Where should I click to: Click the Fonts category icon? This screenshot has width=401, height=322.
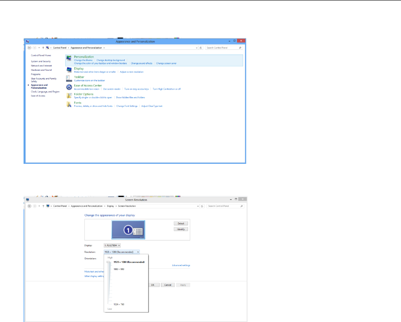coord(69,104)
